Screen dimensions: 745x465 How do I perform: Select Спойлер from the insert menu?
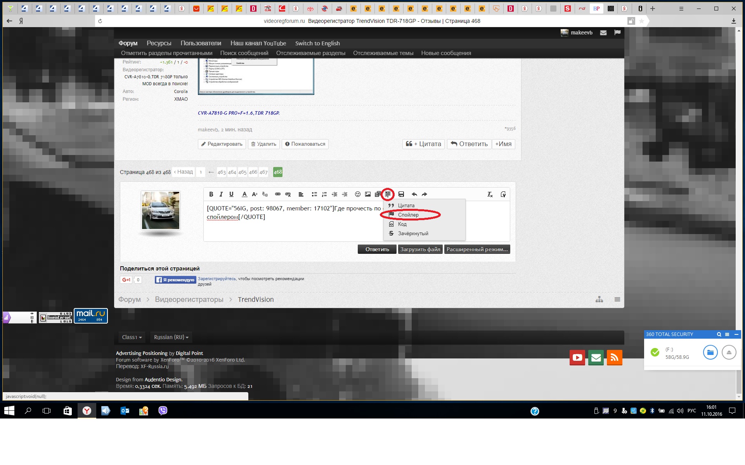(x=408, y=215)
